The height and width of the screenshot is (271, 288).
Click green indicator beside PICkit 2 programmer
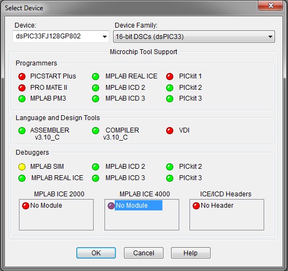(x=170, y=88)
